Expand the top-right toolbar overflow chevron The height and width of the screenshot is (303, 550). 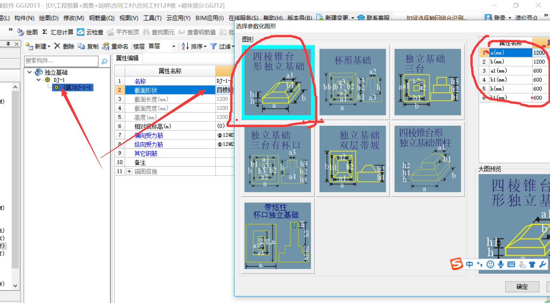pyautogui.click(x=546, y=15)
